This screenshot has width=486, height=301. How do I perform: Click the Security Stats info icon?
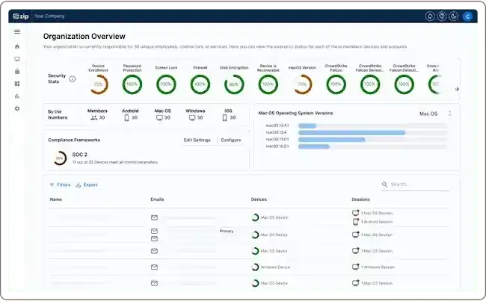[x=73, y=78]
